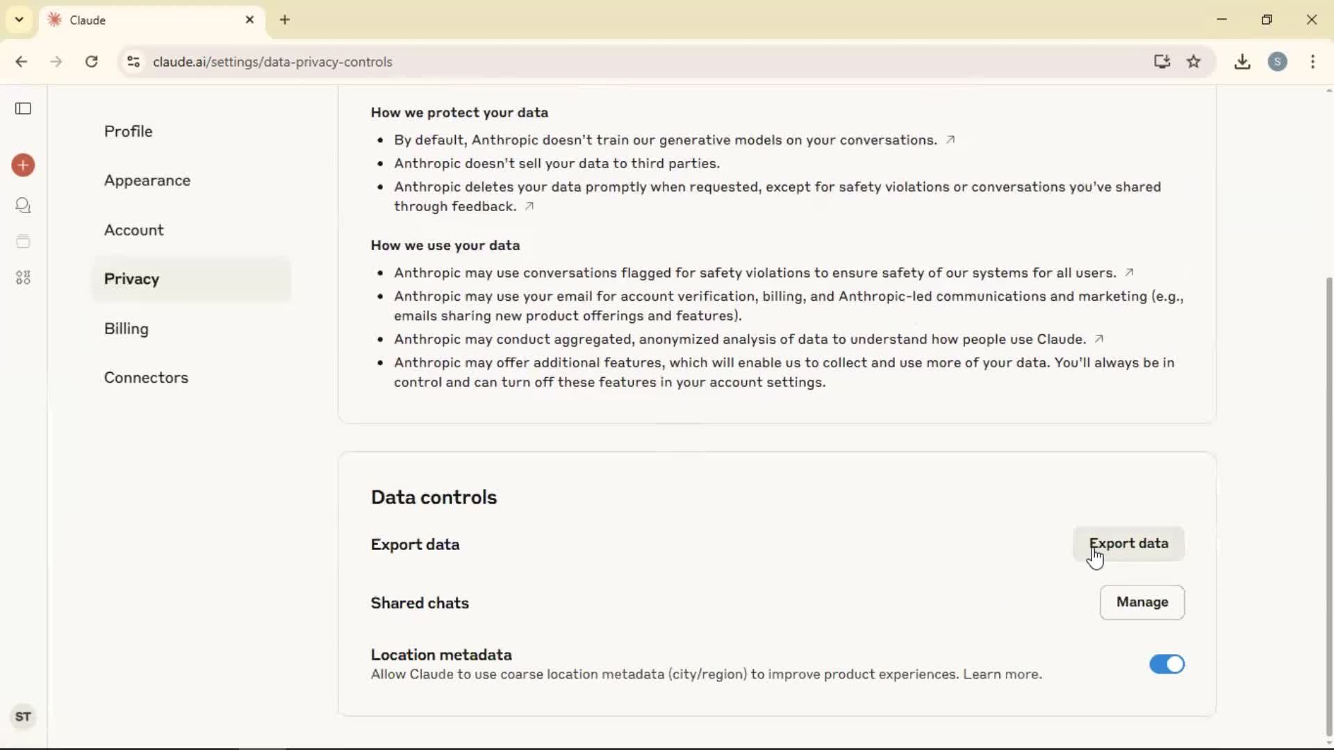
Task: Close the Claude browser tab
Action: (x=249, y=19)
